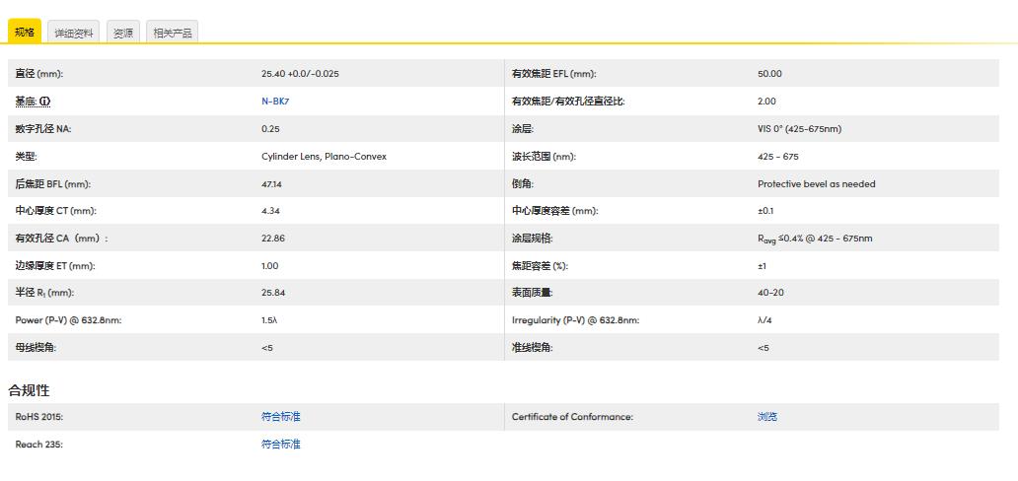Click the 边缘厚度 ET (mm) label
Image resolution: width=1018 pixels, height=481 pixels.
(x=55, y=265)
